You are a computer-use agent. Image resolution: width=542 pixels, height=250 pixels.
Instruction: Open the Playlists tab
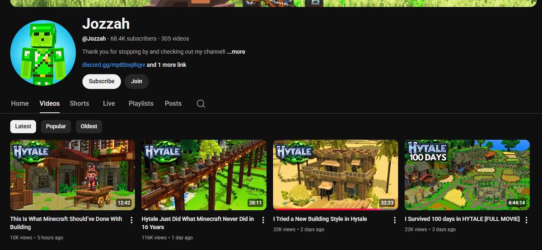tap(141, 103)
